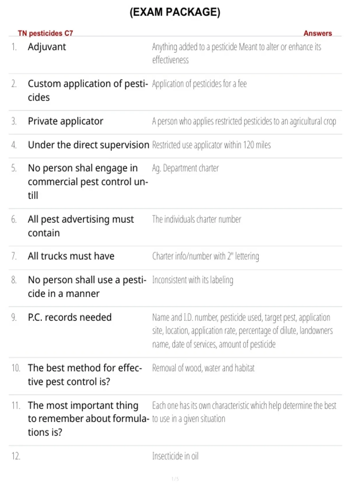350x495 pixels.
Task: Select 'All pest advertising must contain' question
Action: (81, 226)
